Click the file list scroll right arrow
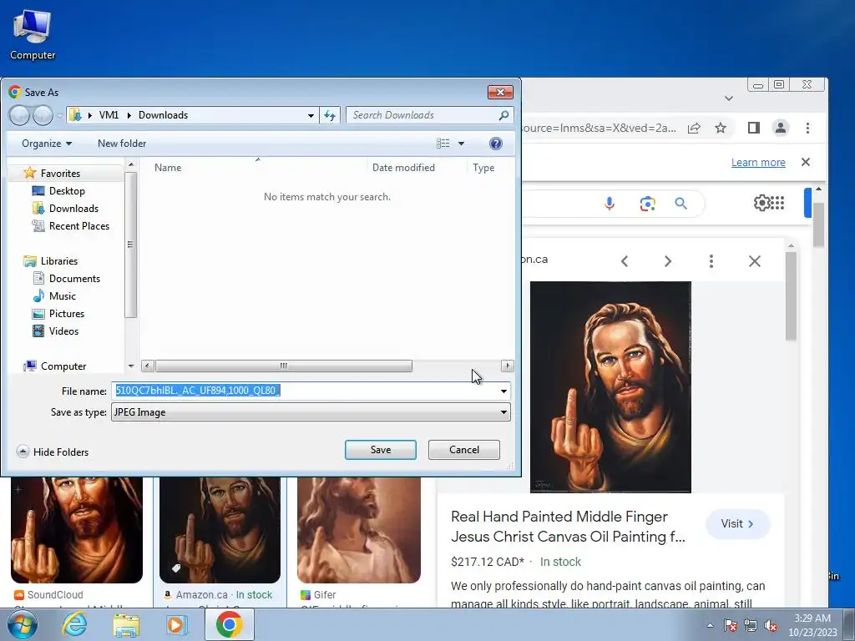The image size is (855, 641). (508, 366)
